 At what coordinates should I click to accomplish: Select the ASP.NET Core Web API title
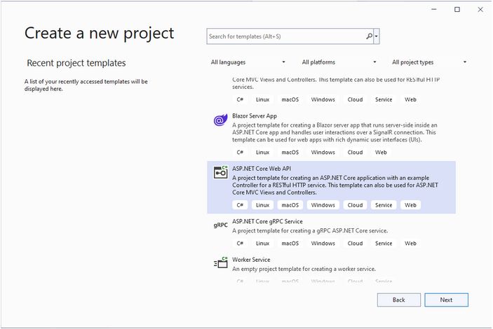[262, 169]
